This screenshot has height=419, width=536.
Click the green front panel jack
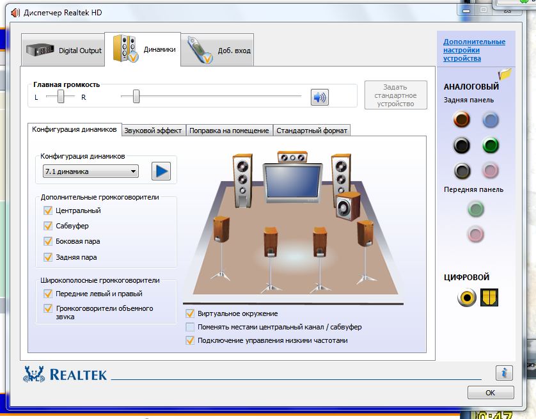[475, 209]
